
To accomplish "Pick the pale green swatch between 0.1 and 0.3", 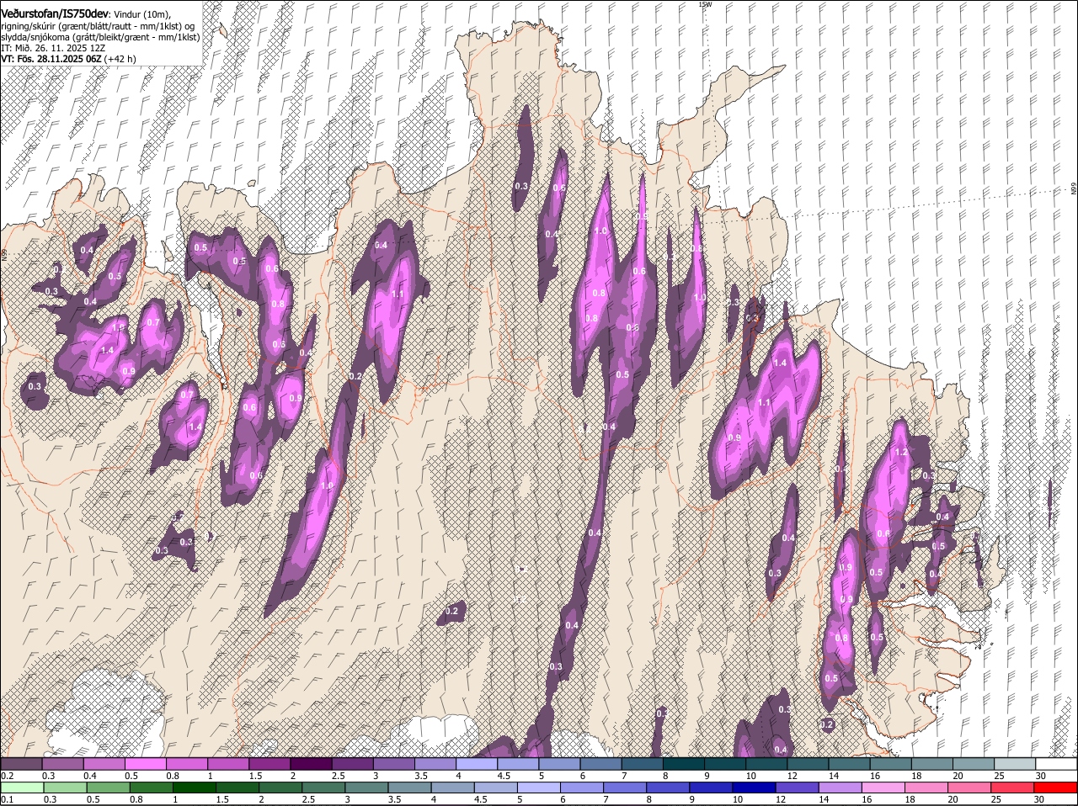I will pos(21,787).
